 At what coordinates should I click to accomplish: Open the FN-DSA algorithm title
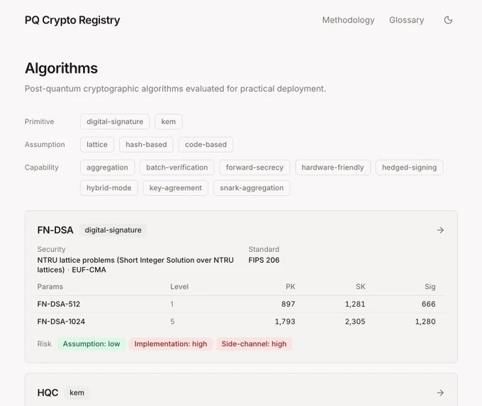[55, 230]
